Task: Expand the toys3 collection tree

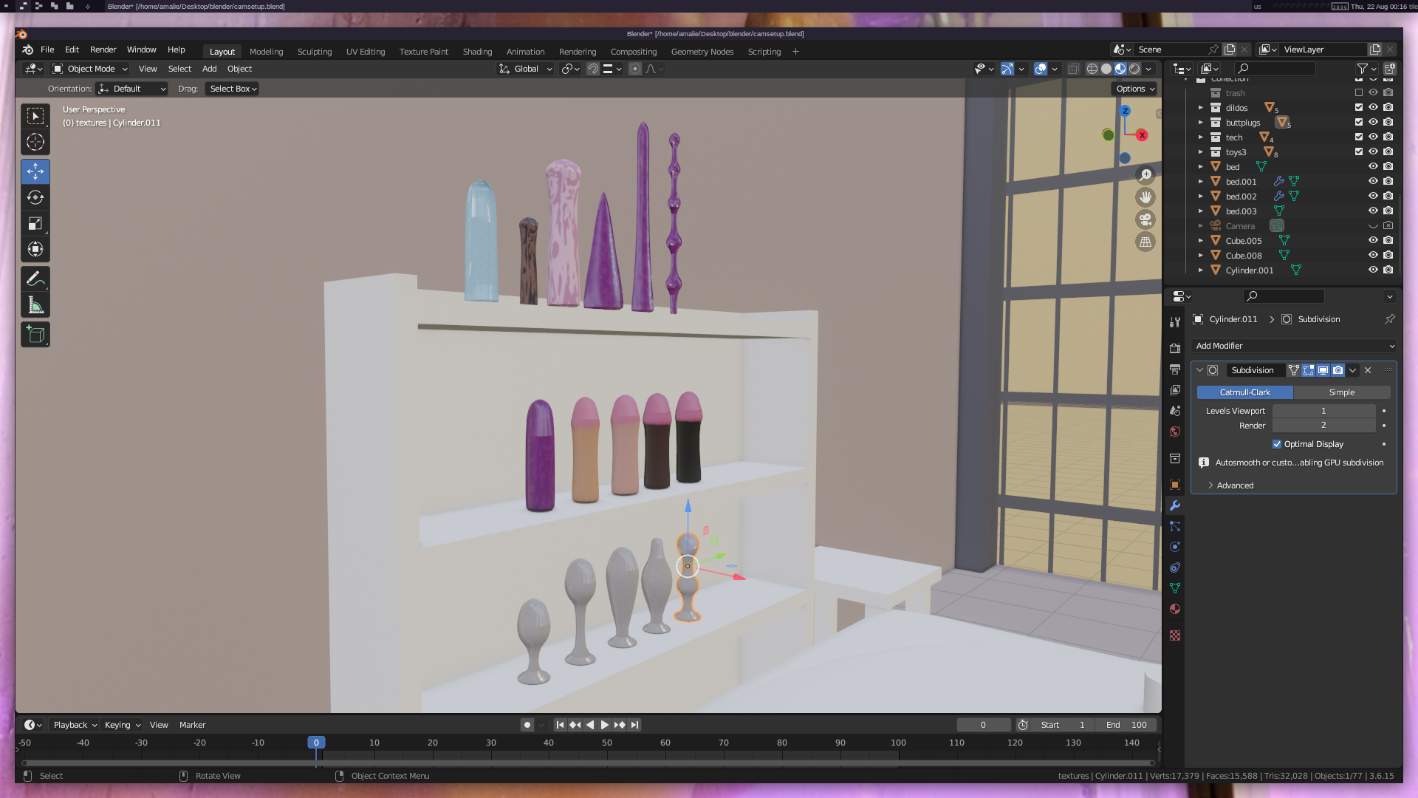Action: coord(1201,152)
